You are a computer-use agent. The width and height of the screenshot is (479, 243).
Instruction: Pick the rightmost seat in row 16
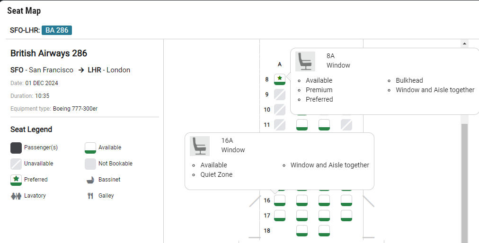pyautogui.click(x=346, y=200)
